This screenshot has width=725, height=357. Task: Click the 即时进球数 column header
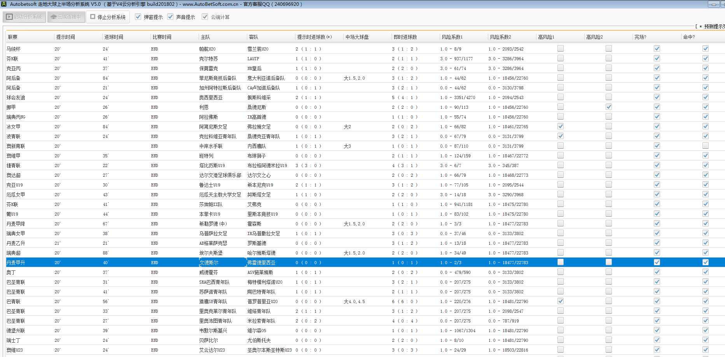(405, 37)
